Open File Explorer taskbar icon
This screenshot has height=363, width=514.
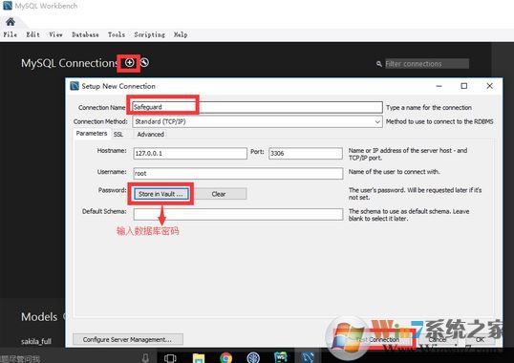(199, 357)
